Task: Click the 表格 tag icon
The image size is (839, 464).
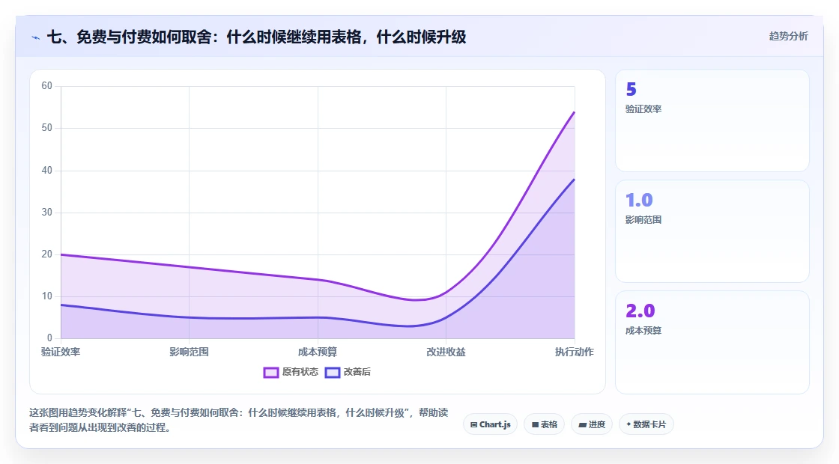Action: [535, 425]
